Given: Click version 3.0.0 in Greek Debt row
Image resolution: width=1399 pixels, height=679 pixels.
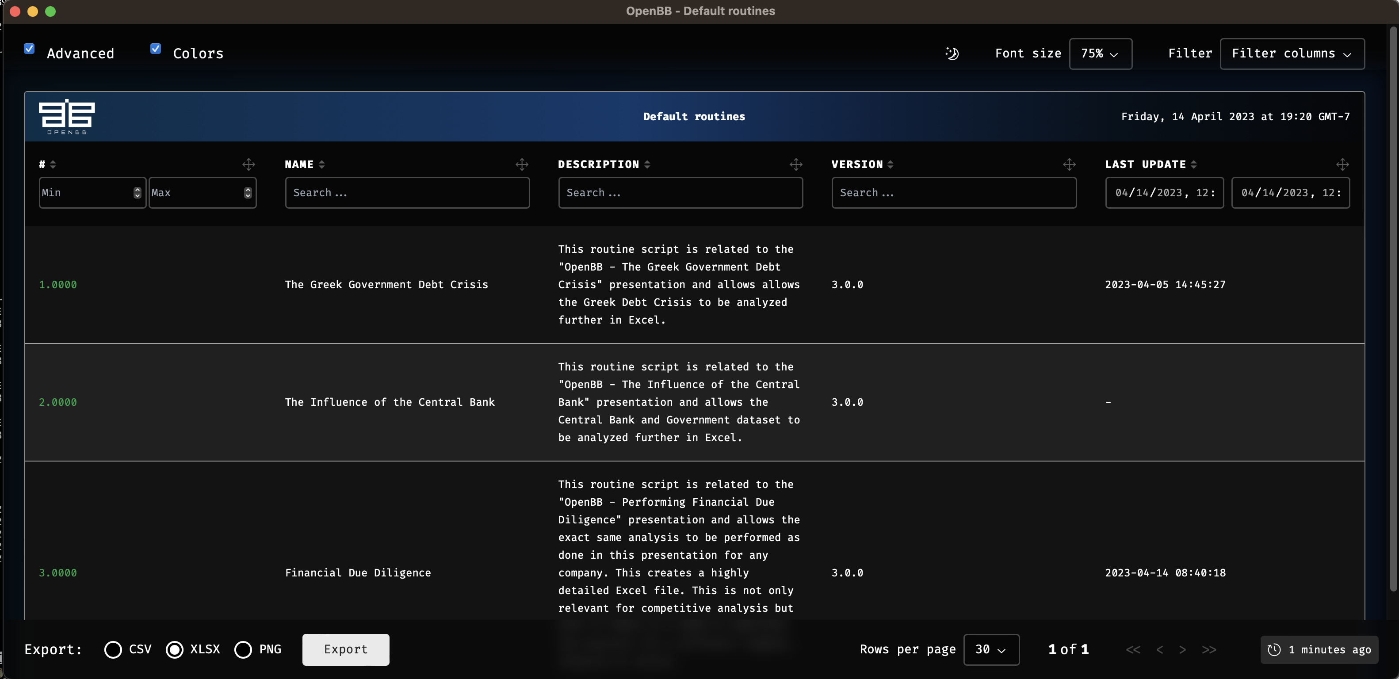Looking at the screenshot, I should click(847, 285).
